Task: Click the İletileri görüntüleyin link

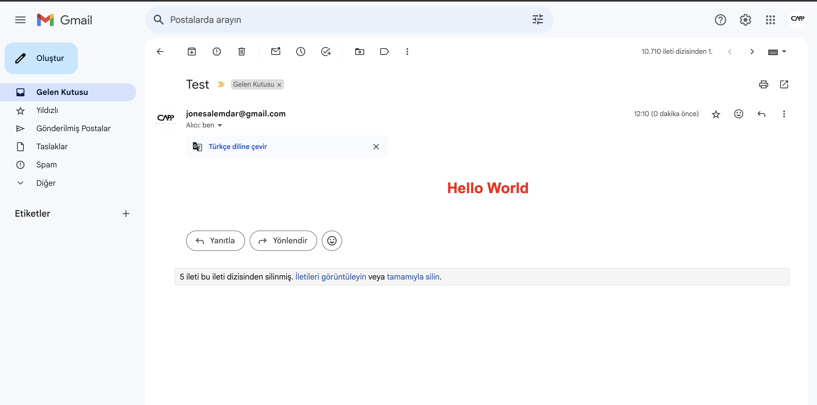Action: (x=330, y=277)
